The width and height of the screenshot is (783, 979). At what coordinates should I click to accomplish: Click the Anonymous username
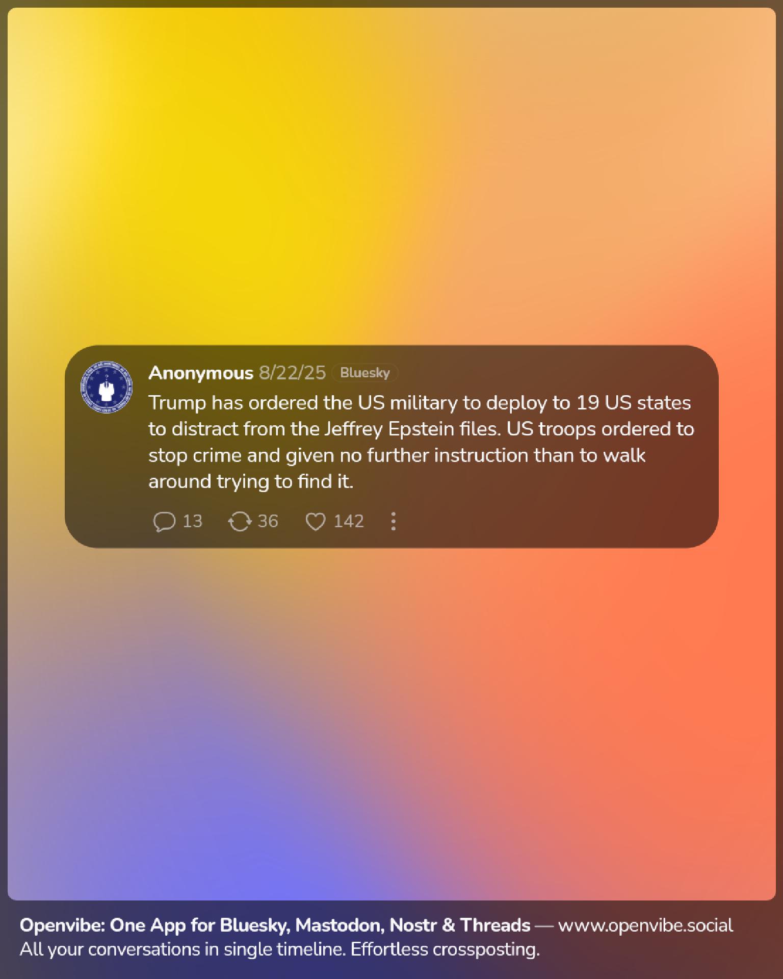point(200,373)
